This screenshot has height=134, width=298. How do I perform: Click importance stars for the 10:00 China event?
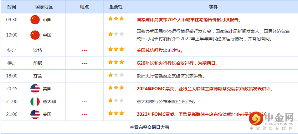[x=116, y=34]
